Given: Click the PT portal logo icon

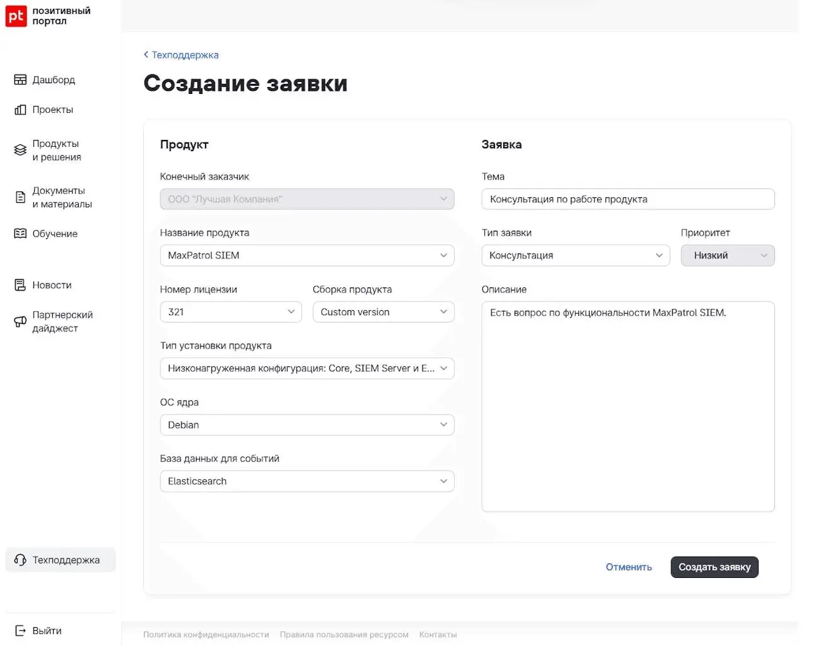Looking at the screenshot, I should click(16, 16).
